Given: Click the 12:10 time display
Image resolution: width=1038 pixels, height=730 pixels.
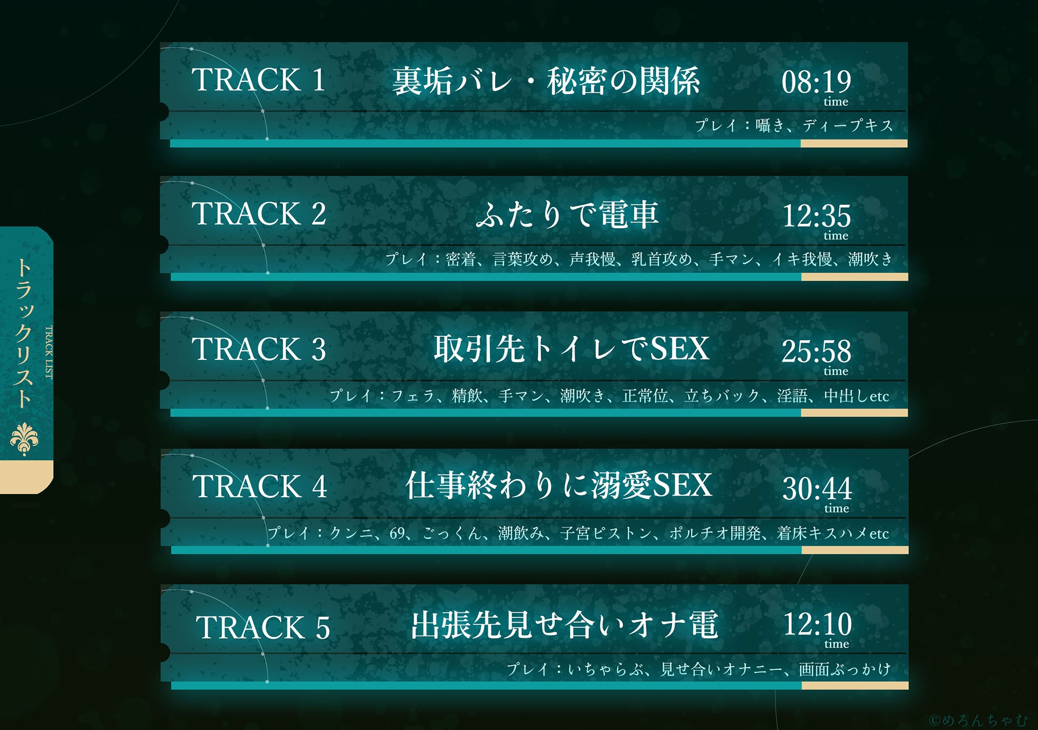Looking at the screenshot, I should [817, 624].
